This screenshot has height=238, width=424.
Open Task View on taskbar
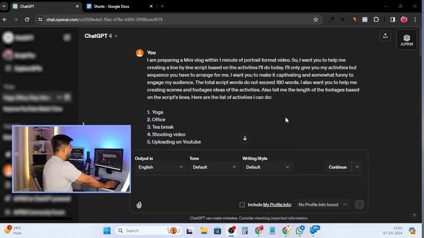(x=189, y=231)
